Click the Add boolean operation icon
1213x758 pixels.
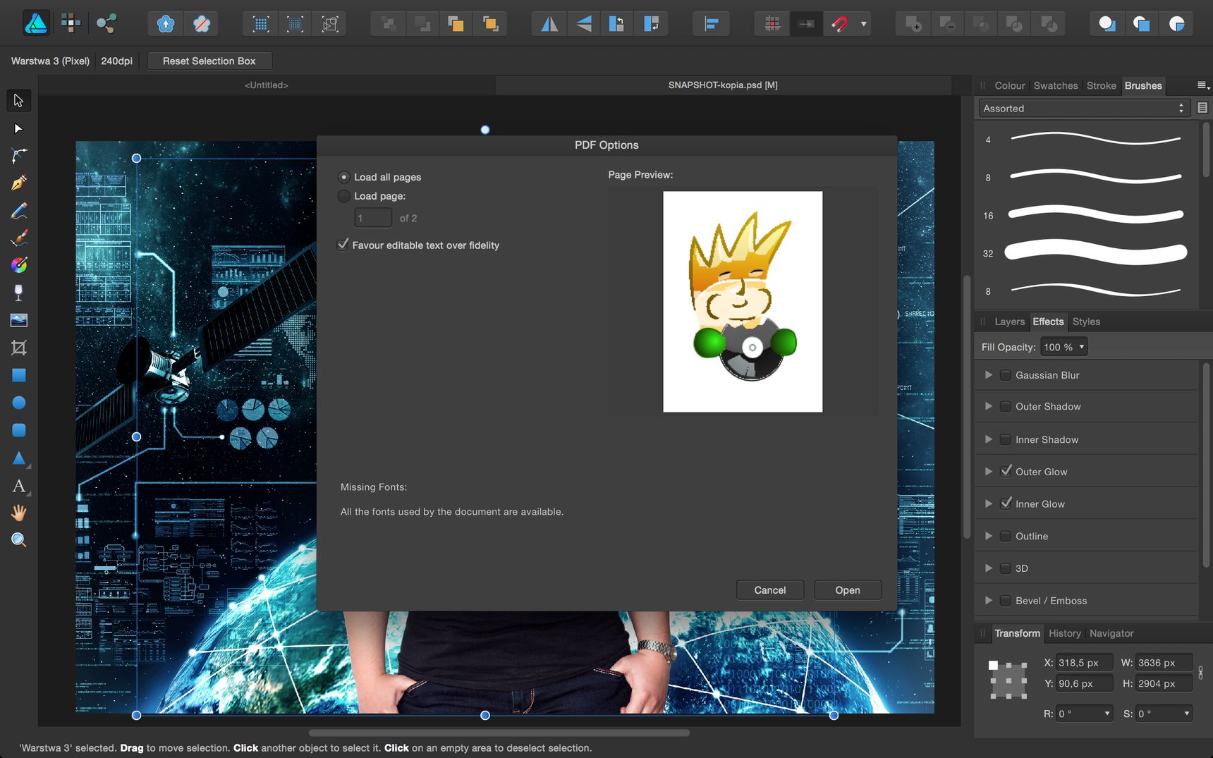pyautogui.click(x=913, y=24)
